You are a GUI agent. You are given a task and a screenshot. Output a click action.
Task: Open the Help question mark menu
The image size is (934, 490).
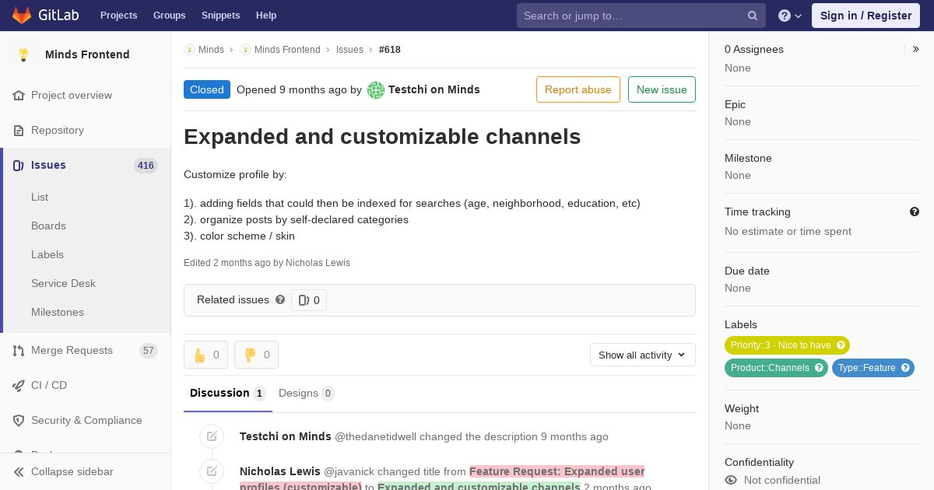click(x=790, y=16)
